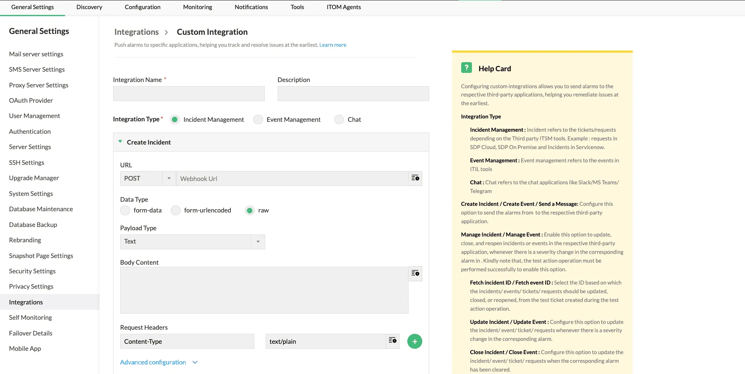Go to Mail server settings in sidebar
The image size is (745, 374).
pyautogui.click(x=36, y=54)
